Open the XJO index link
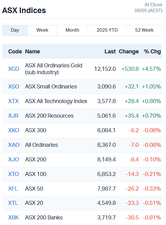The height and width of the screenshot is (225, 166). [x=14, y=160]
